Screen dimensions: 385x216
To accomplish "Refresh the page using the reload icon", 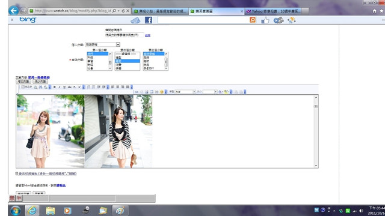I will [123, 11].
